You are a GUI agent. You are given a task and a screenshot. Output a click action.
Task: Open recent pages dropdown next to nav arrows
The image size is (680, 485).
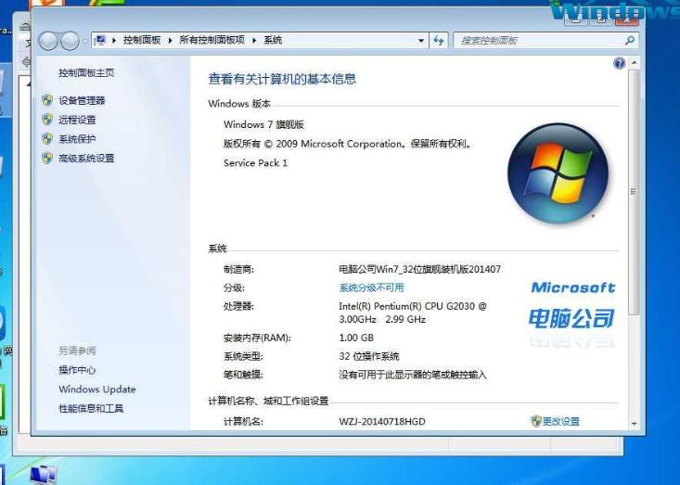[85, 42]
